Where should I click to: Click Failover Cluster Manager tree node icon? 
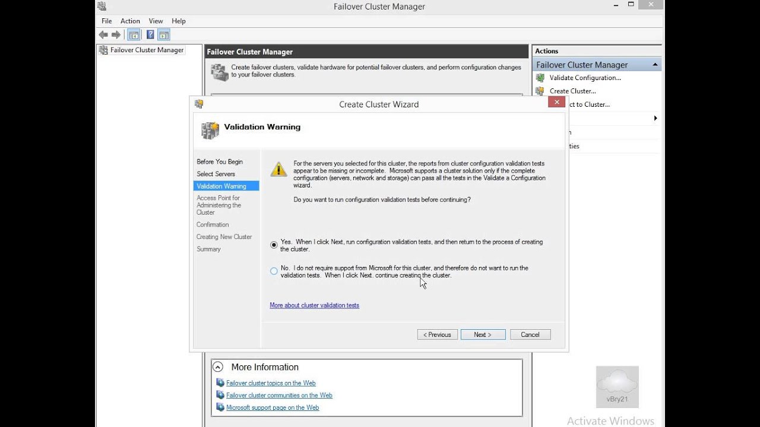click(103, 50)
